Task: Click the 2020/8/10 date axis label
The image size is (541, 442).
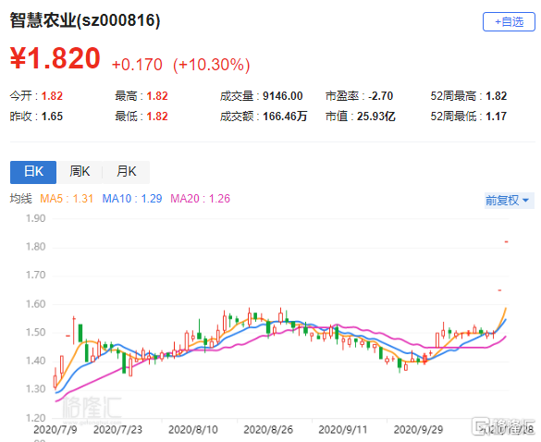Action: [x=193, y=430]
